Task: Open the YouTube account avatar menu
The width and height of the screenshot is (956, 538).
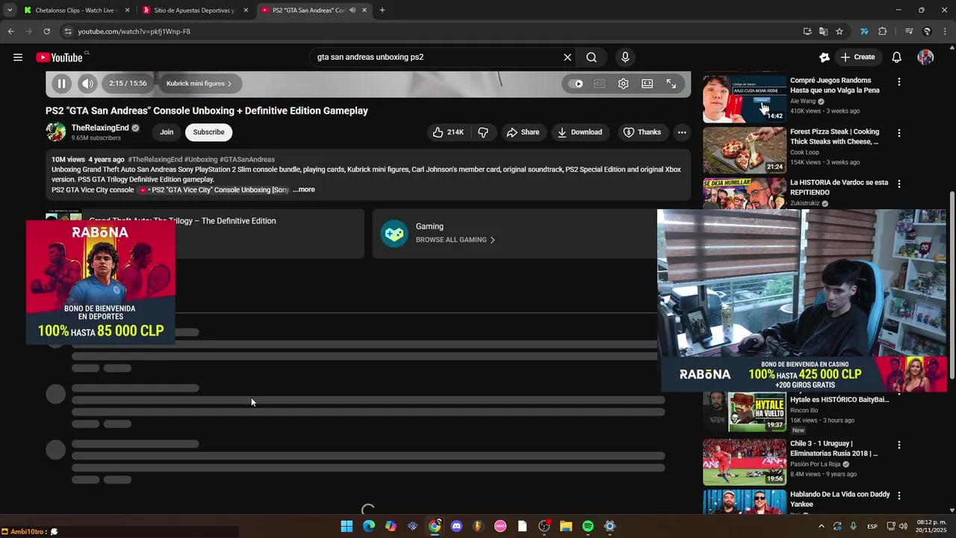Action: [x=925, y=58]
